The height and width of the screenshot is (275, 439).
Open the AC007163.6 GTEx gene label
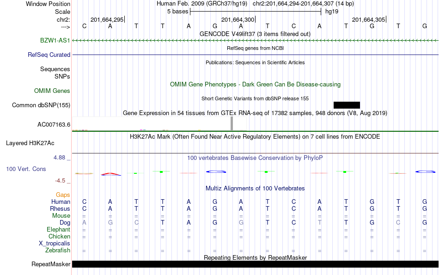[54, 124]
